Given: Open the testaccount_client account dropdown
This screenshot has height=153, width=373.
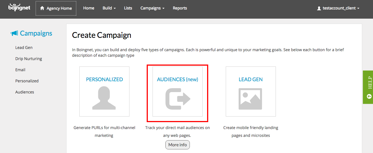Looking at the screenshot, I should point(338,8).
